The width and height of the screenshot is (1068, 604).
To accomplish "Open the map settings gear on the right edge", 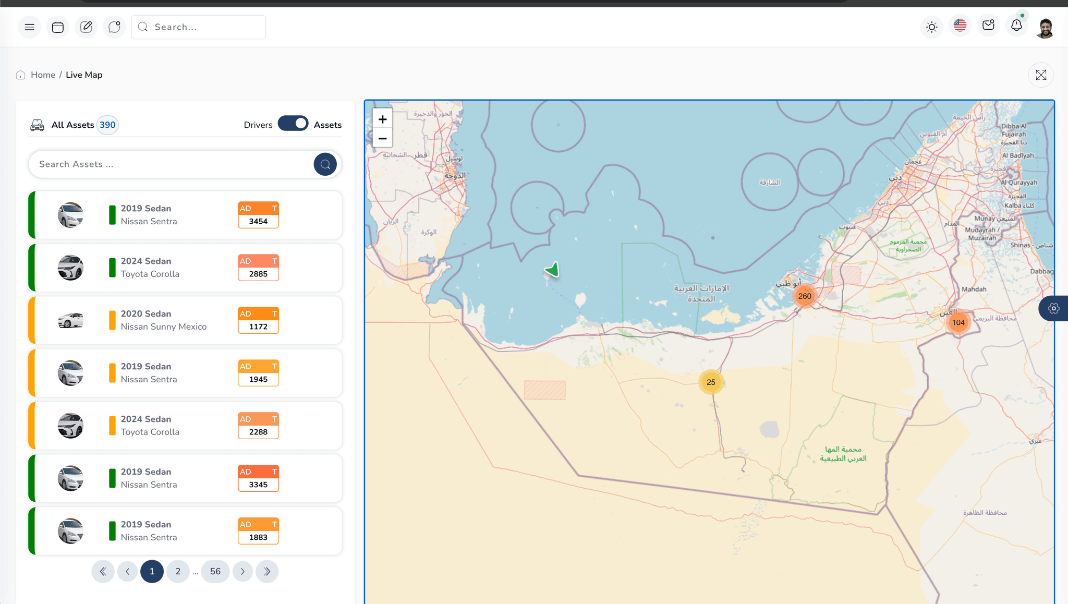I will 1054,308.
